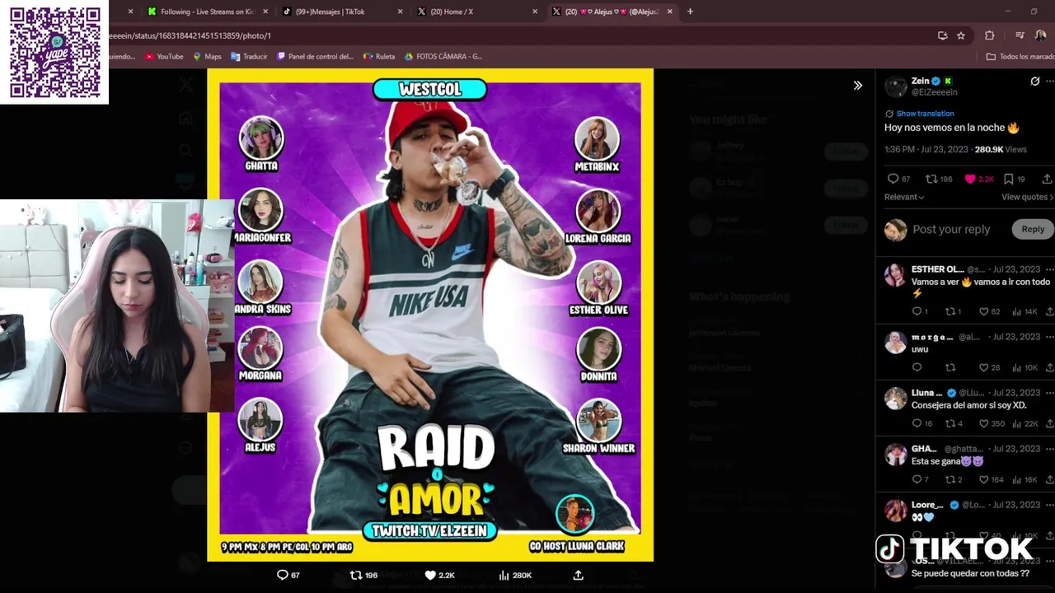Select the Alejus profile tab
This screenshot has height=593, width=1055.
click(x=612, y=12)
